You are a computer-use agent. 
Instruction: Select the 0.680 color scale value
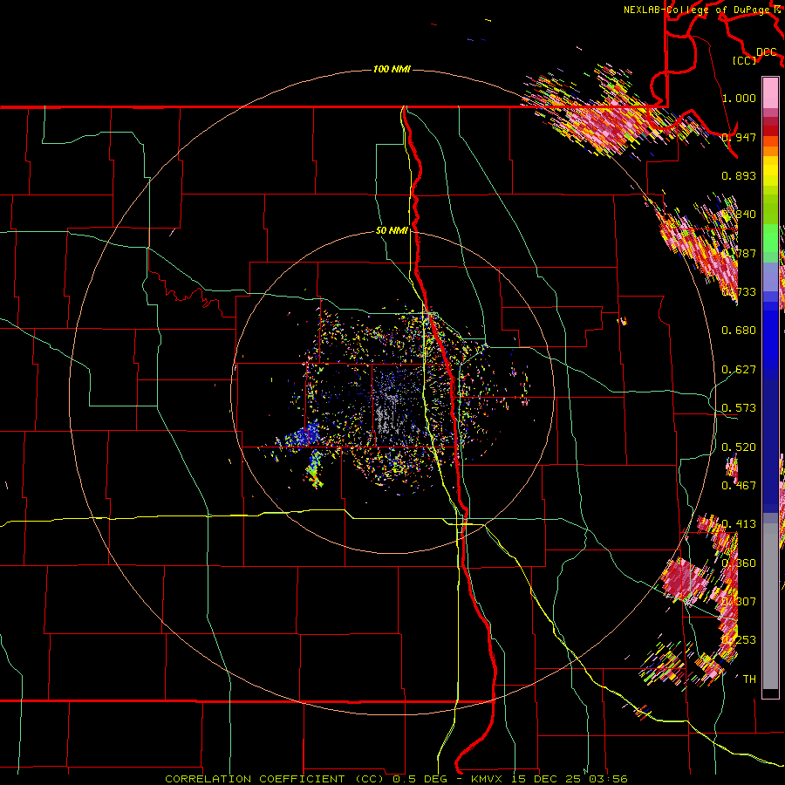tap(739, 331)
